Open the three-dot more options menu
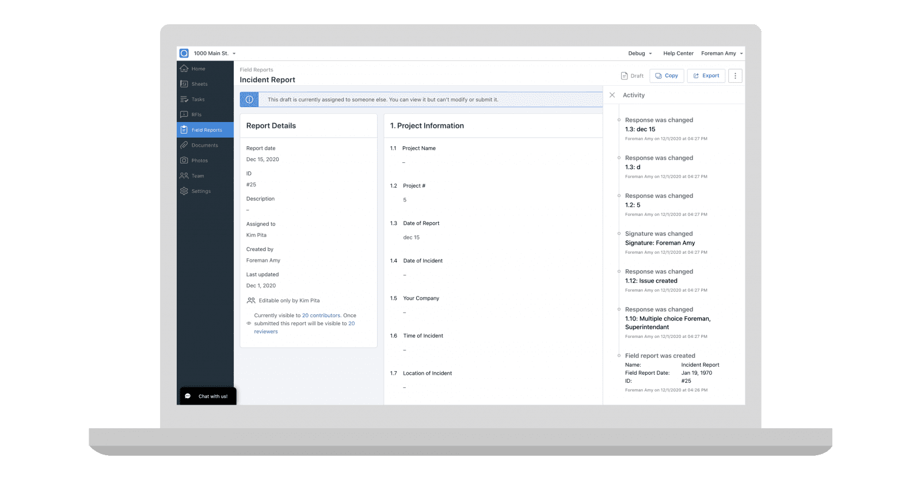Screen dimensions: 921x480 pos(735,76)
